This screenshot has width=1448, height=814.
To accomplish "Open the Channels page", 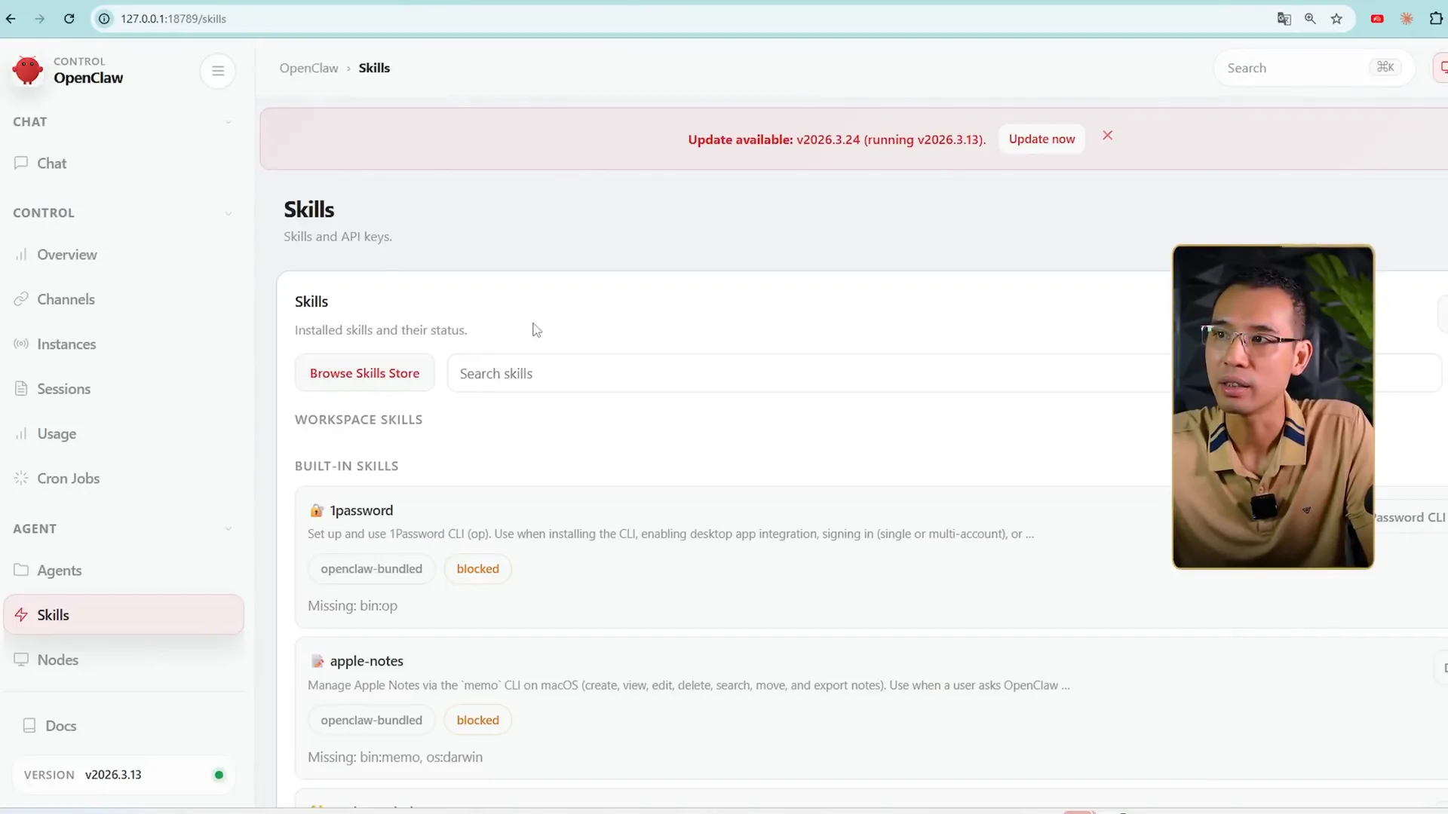I will click(x=124, y=299).
